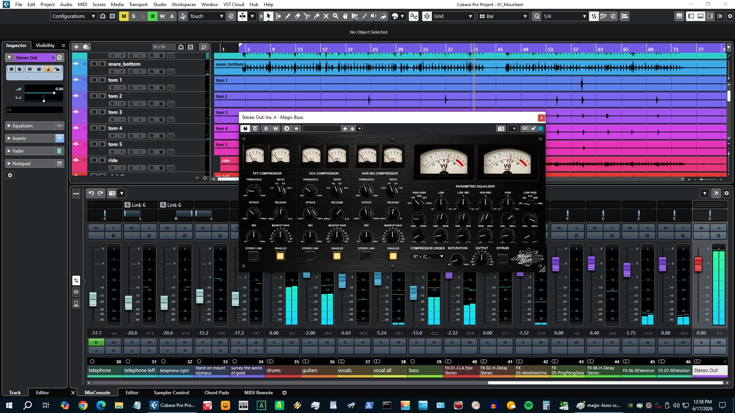Toggle global Read automation R button
This screenshot has width=735, height=413.
152,16
